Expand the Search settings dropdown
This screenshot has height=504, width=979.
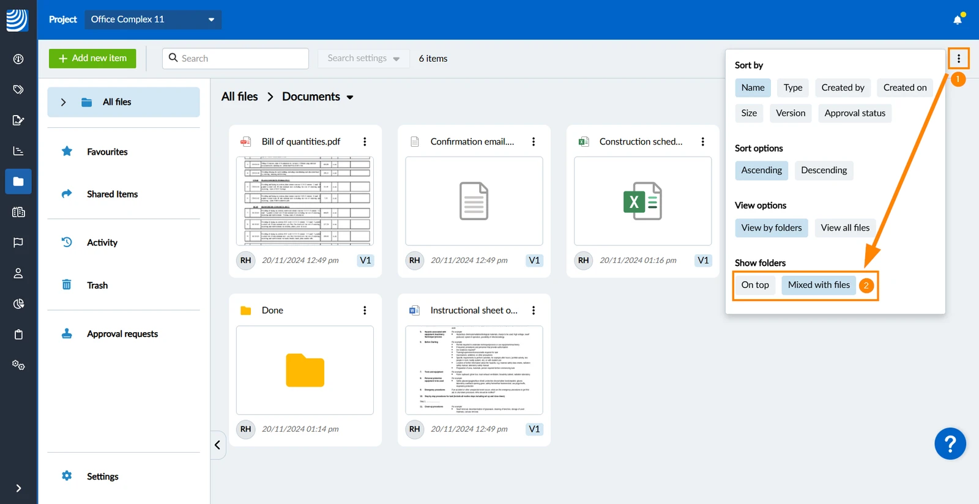363,58
